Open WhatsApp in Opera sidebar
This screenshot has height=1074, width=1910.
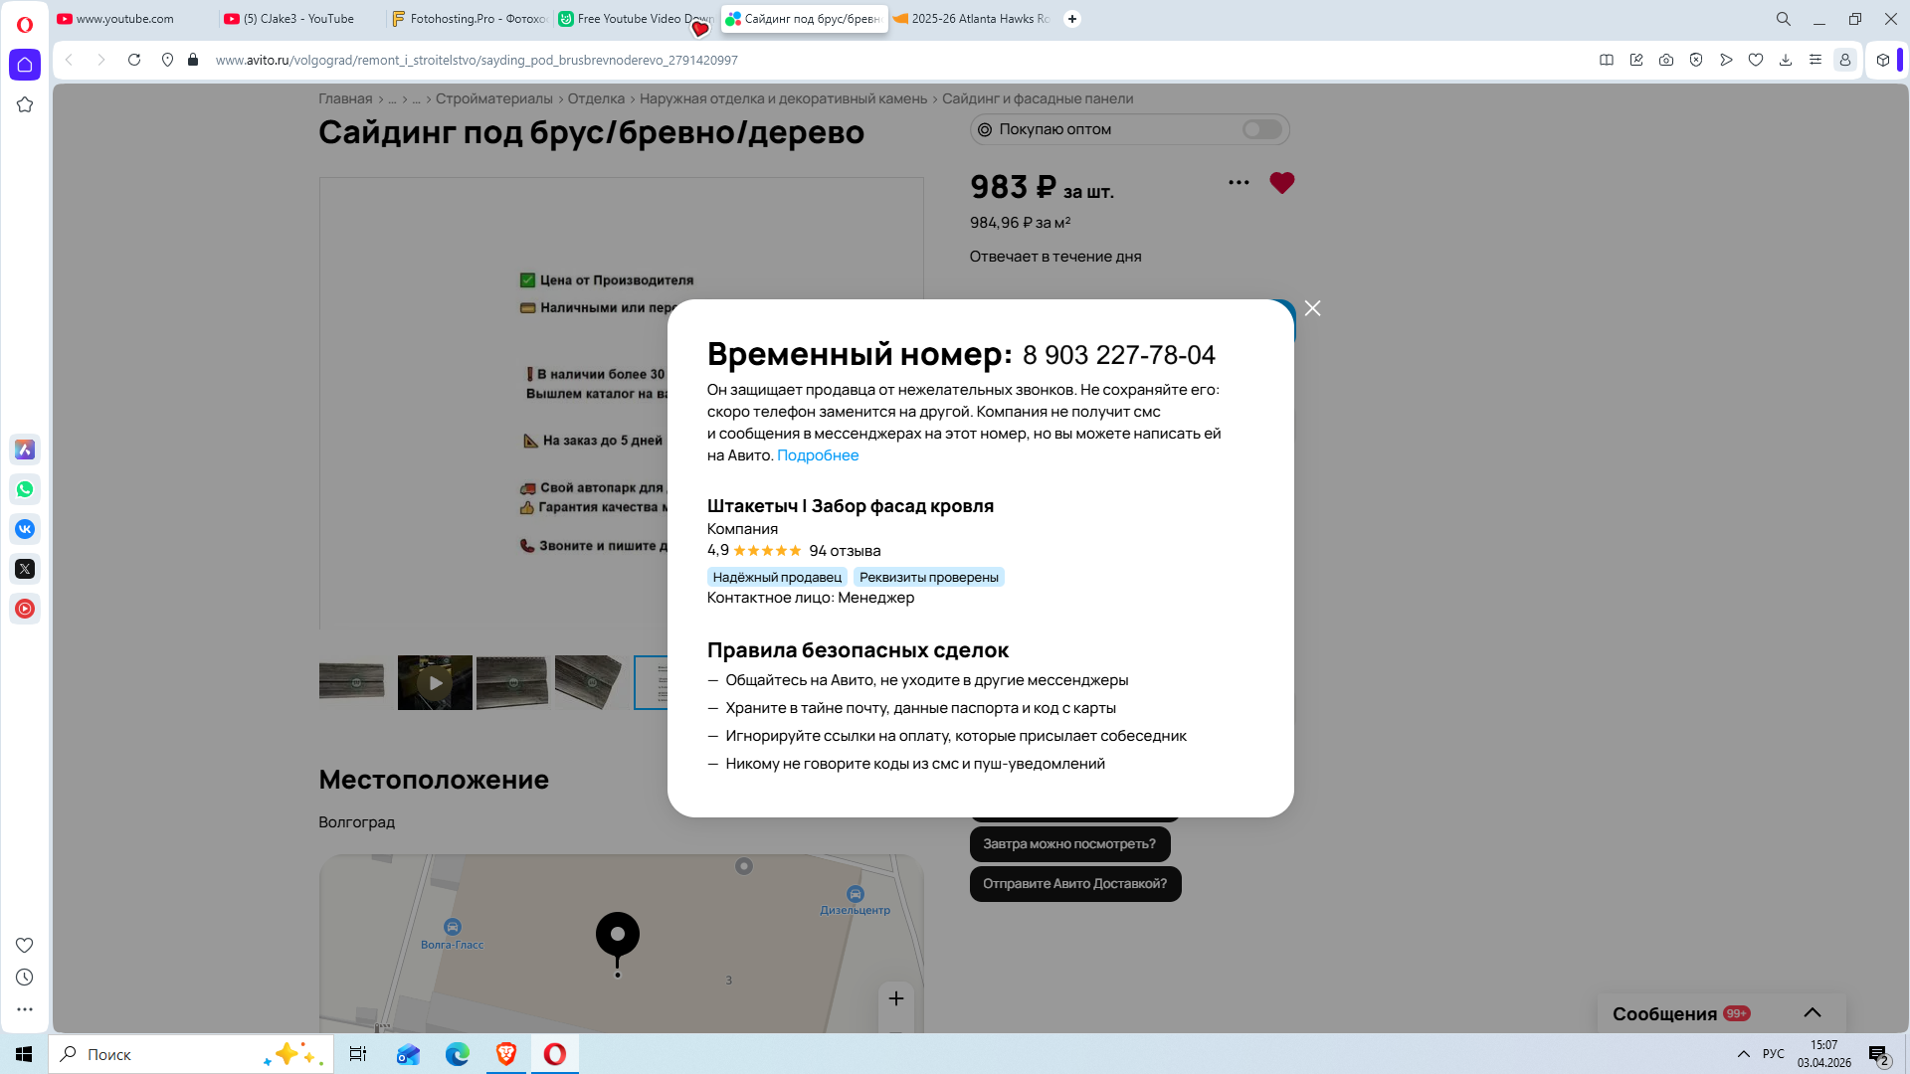(25, 489)
